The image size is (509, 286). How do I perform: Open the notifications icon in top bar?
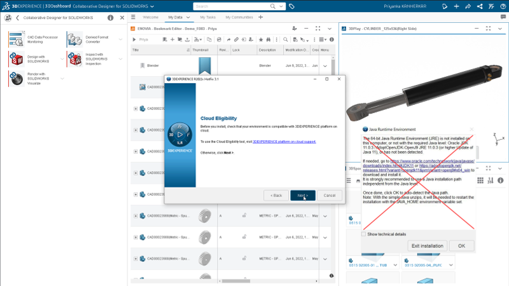click(x=445, y=6)
